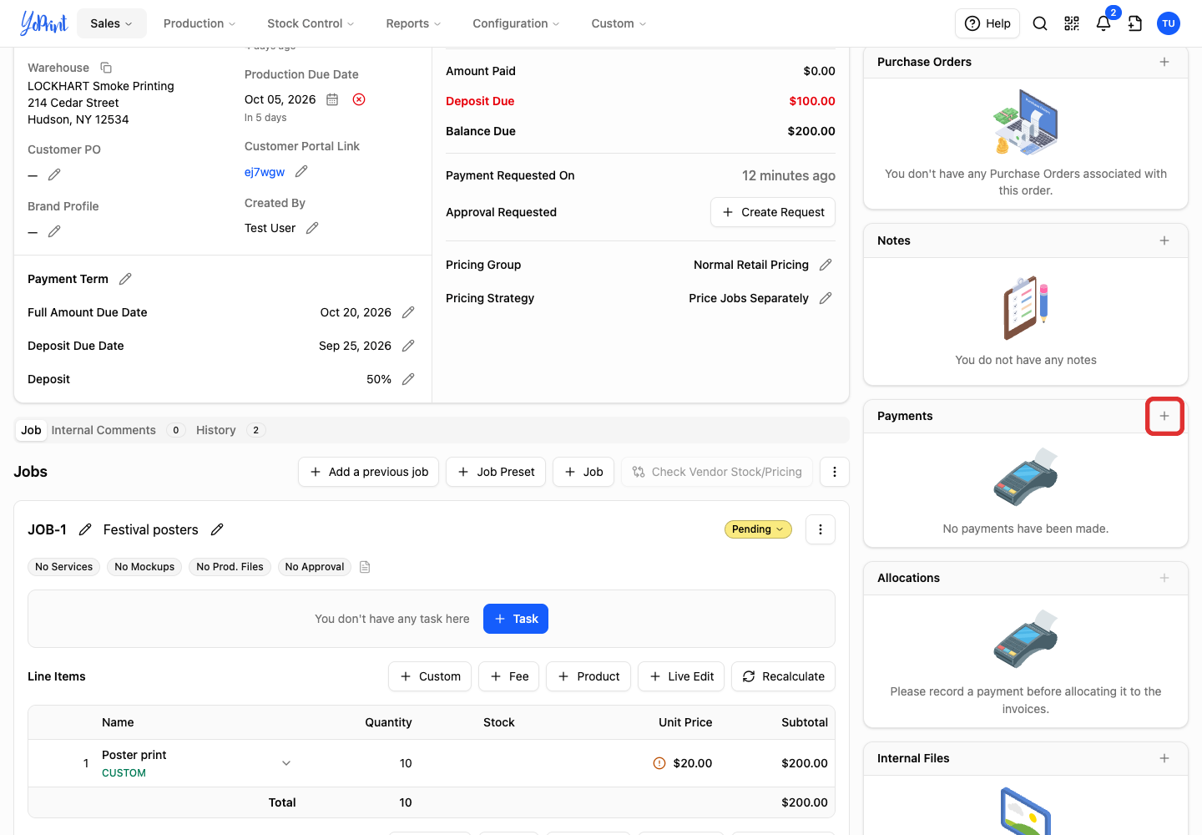Open the QR code scanner
This screenshot has width=1202, height=835.
[x=1072, y=23]
